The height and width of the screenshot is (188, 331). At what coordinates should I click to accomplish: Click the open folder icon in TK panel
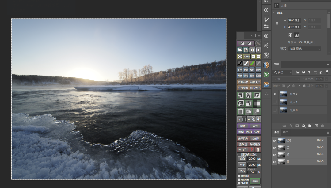click(240, 50)
